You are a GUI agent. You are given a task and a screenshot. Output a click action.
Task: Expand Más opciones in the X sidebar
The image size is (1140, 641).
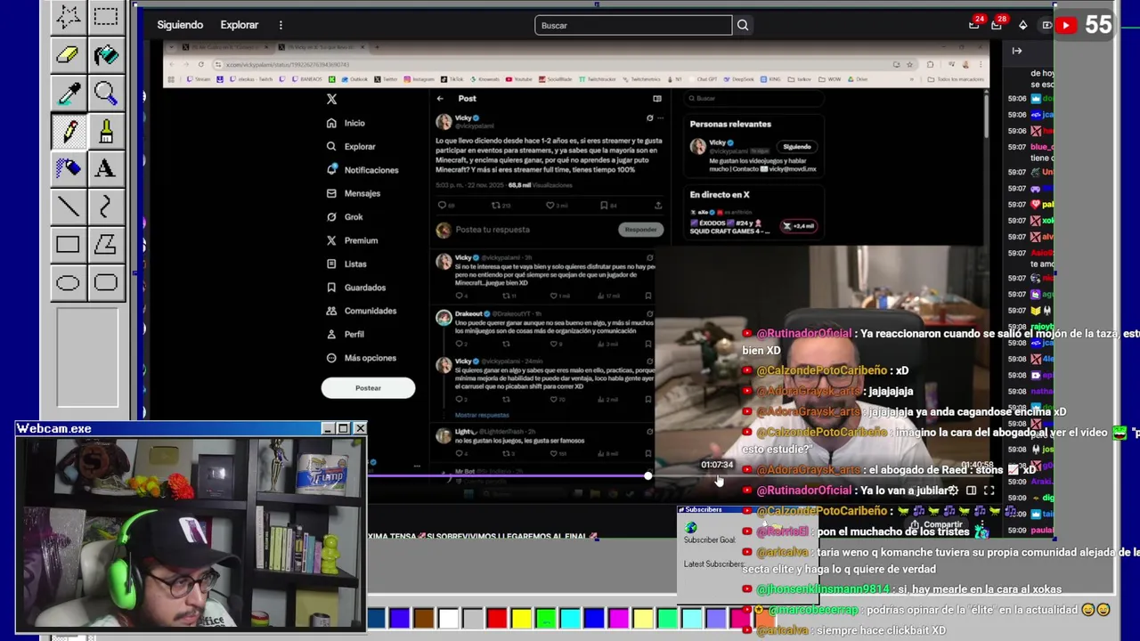click(x=362, y=358)
